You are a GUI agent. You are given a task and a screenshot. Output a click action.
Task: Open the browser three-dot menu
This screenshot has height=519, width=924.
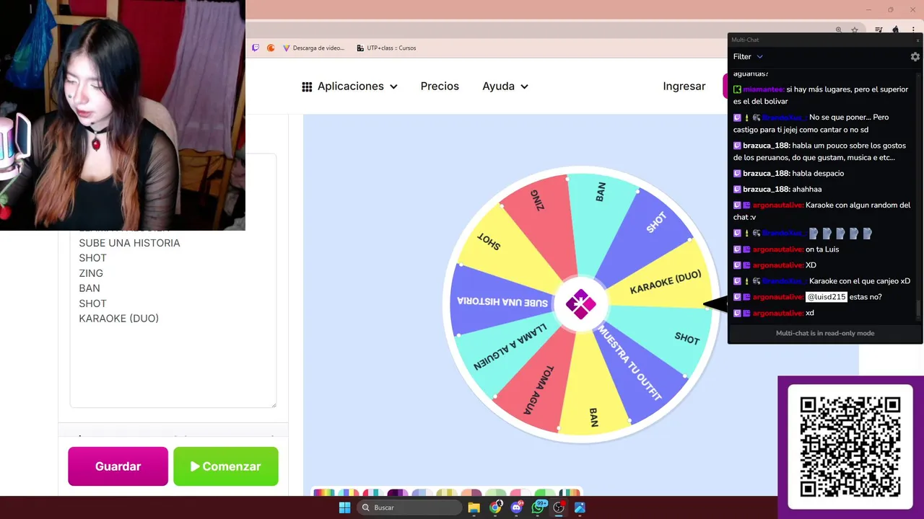tap(912, 30)
